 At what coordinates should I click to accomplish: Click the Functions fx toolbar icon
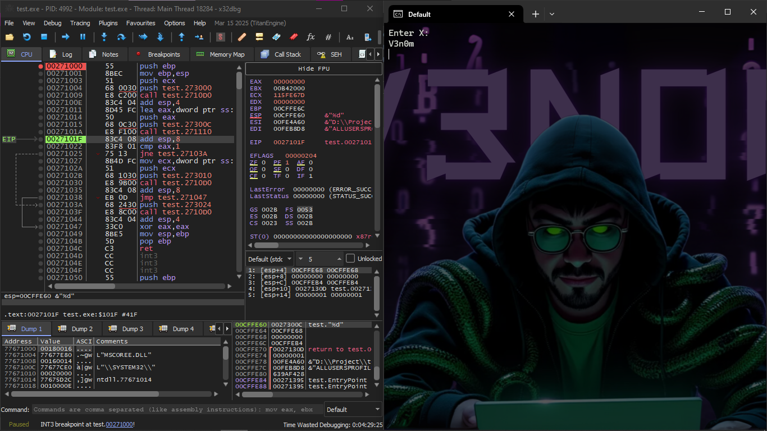tap(311, 37)
